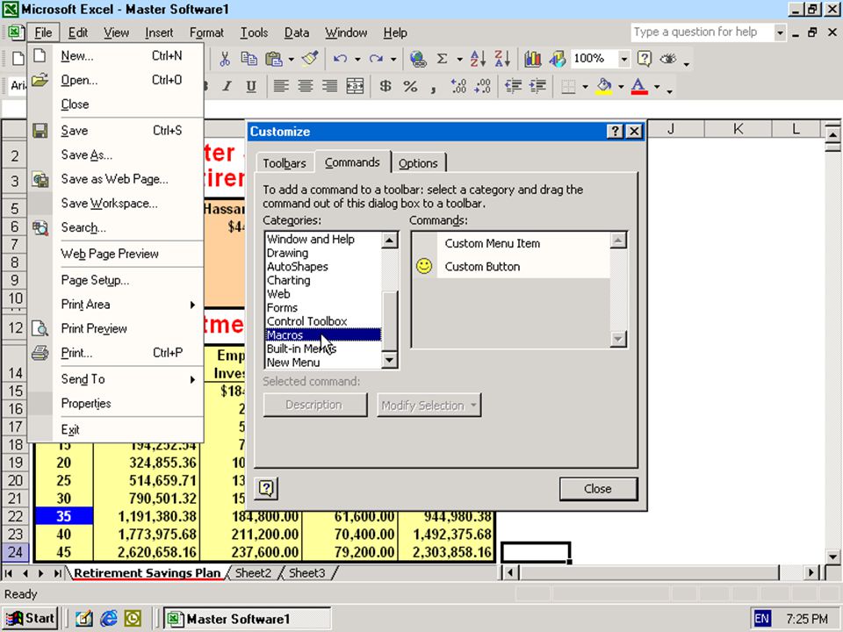Open the Borders style dropdown arrow
Viewport: 843px width, 632px height.
pyautogui.click(x=585, y=87)
